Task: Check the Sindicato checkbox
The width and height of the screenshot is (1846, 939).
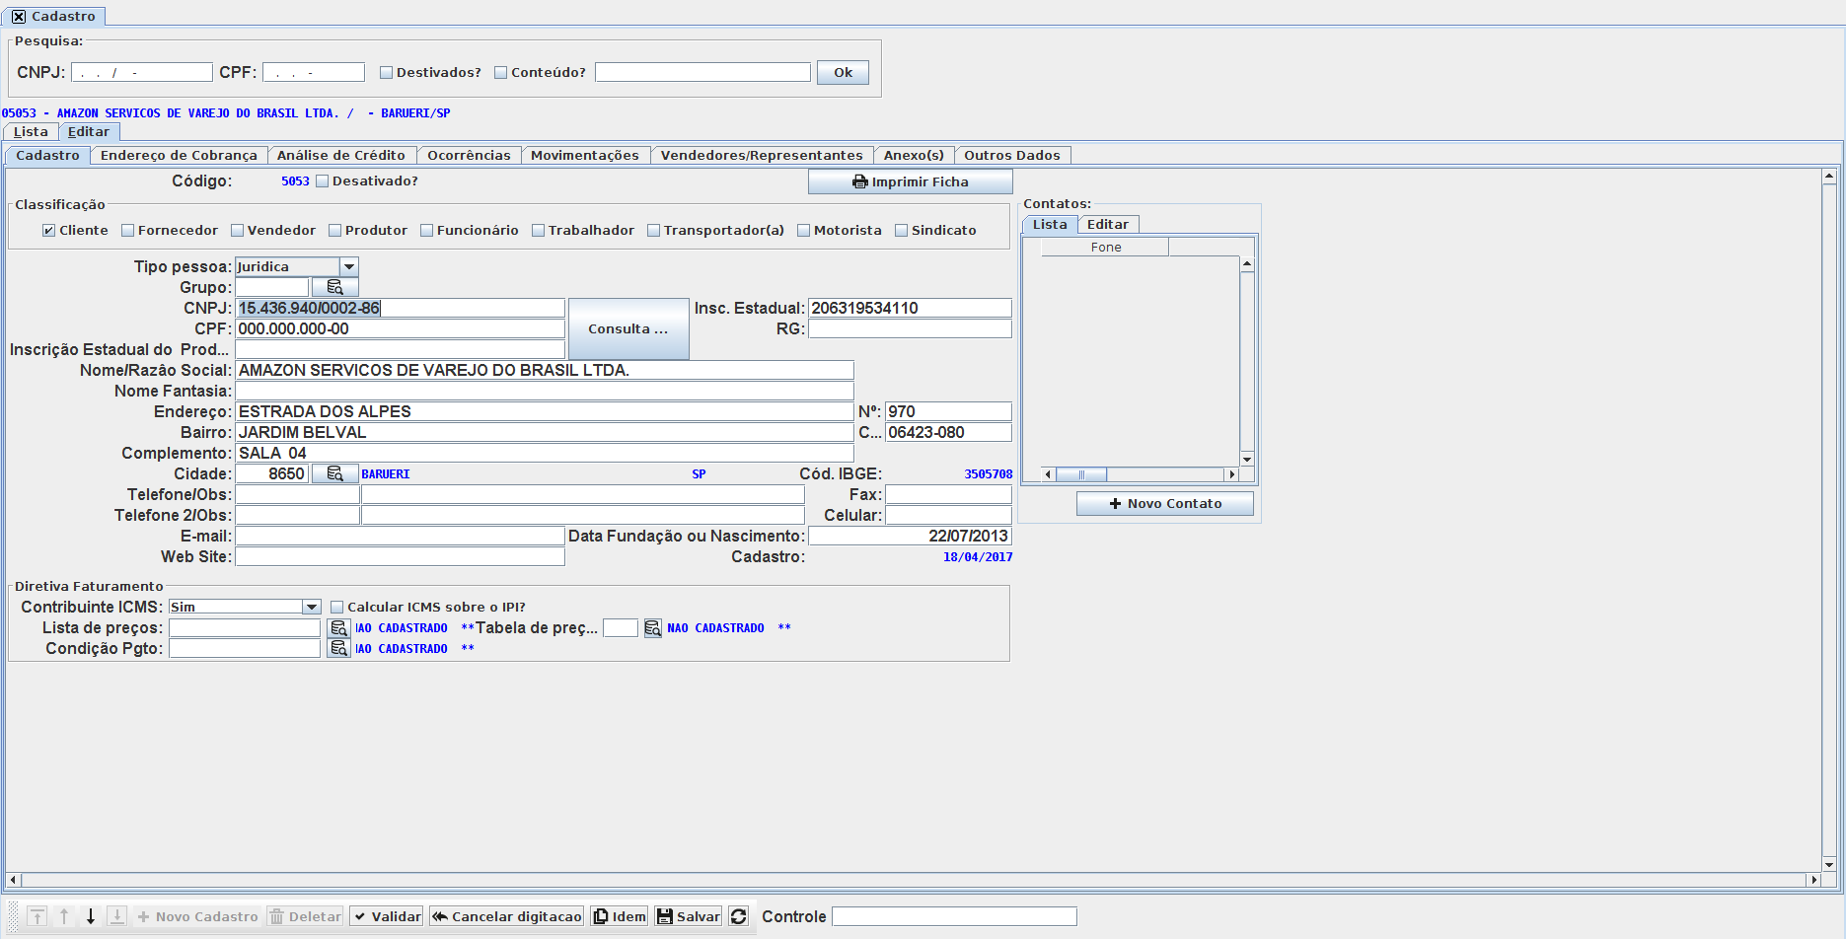Action: point(902,231)
